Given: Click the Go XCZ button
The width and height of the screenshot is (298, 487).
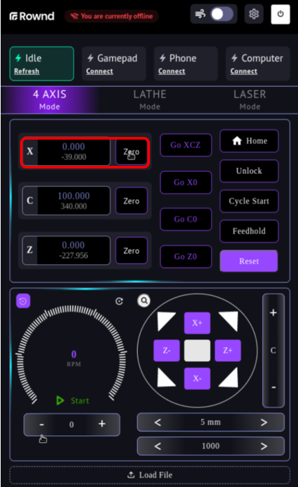Looking at the screenshot, I should (x=186, y=145).
